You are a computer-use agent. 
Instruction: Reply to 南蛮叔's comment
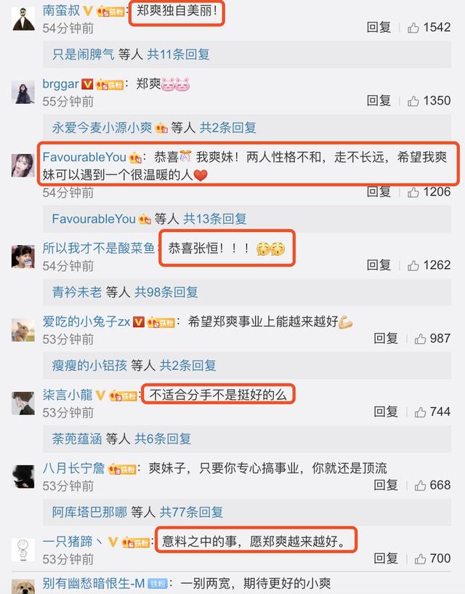click(379, 28)
